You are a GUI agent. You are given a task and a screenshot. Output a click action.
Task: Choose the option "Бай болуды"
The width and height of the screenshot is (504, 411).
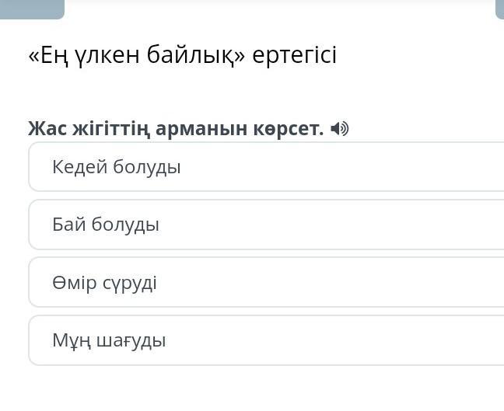click(264, 225)
